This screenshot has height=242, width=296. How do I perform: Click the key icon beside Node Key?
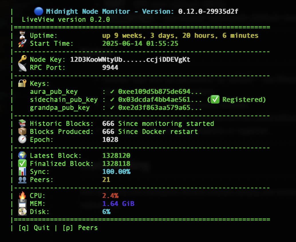[22, 59]
